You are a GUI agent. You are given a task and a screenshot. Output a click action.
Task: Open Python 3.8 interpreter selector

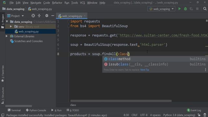coord(179,115)
